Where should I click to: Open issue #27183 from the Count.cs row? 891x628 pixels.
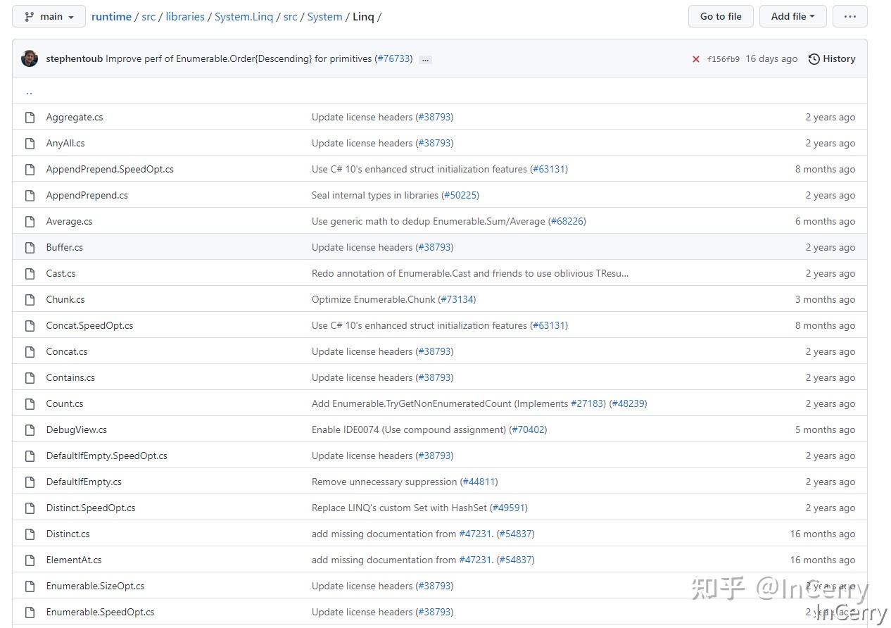tap(587, 403)
